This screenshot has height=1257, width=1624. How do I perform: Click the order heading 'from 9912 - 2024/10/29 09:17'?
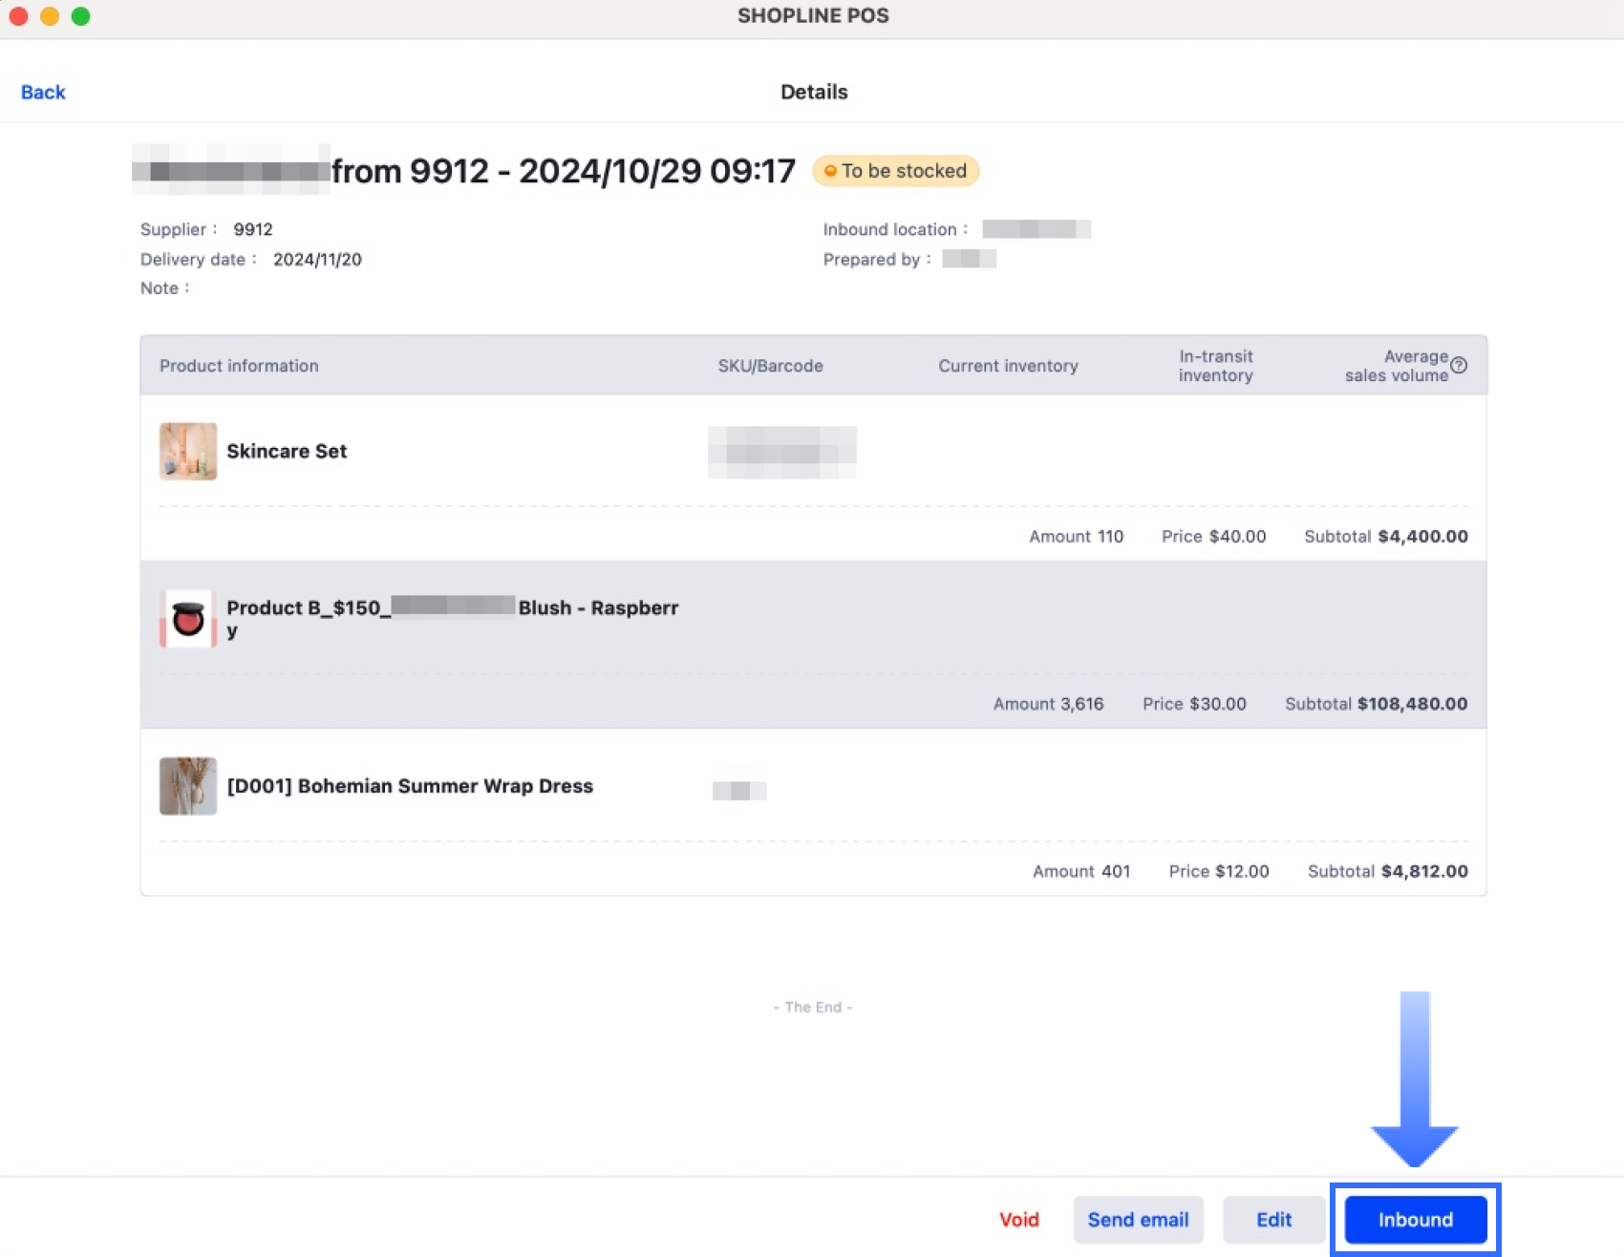(564, 171)
